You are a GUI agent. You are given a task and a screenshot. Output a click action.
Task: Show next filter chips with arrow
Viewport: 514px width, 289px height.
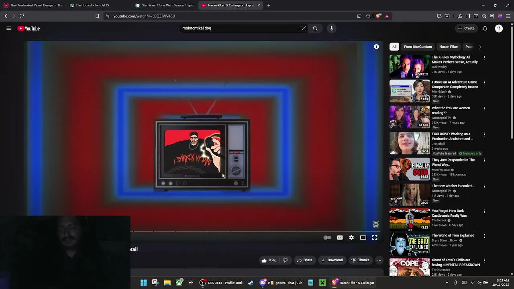480,47
